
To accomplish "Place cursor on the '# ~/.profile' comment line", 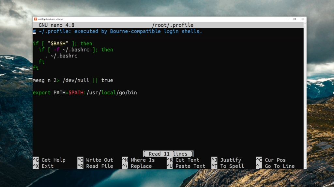I will [117, 31].
